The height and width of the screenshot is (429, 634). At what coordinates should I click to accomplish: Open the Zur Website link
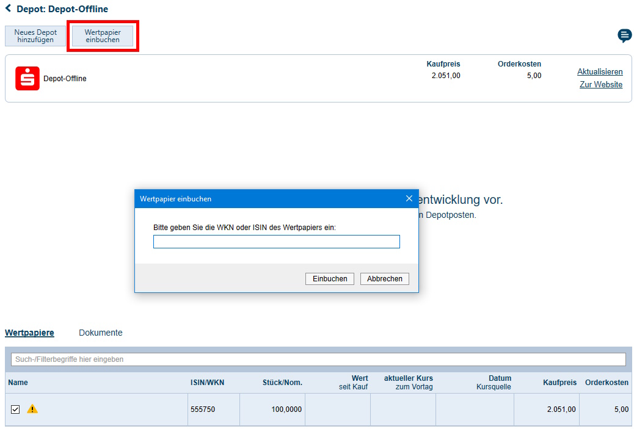click(601, 85)
